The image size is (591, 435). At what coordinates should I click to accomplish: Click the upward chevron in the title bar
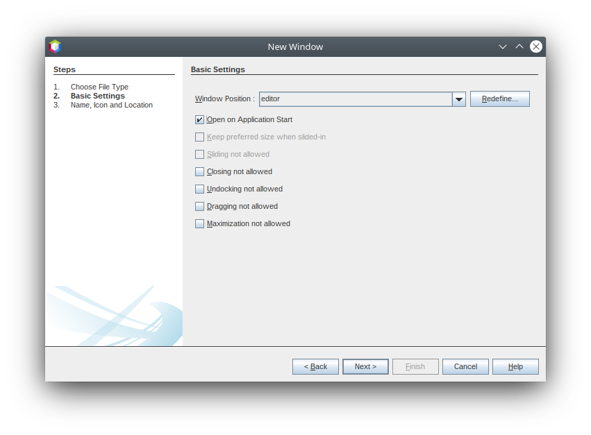519,46
